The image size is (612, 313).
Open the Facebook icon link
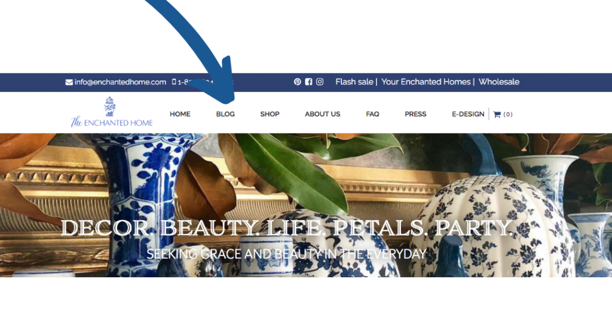[308, 82]
